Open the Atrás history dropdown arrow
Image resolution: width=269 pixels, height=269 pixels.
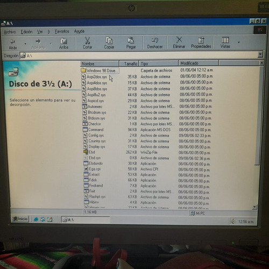pos(25,44)
